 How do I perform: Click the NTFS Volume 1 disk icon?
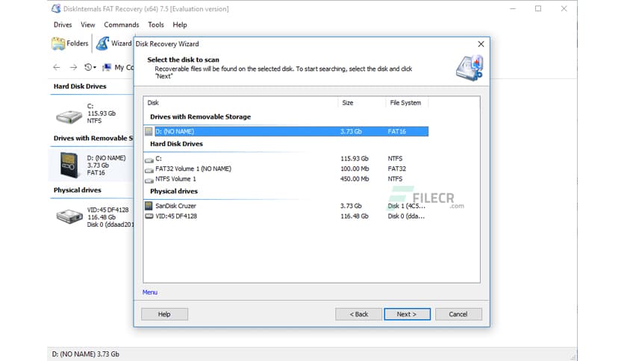(149, 180)
